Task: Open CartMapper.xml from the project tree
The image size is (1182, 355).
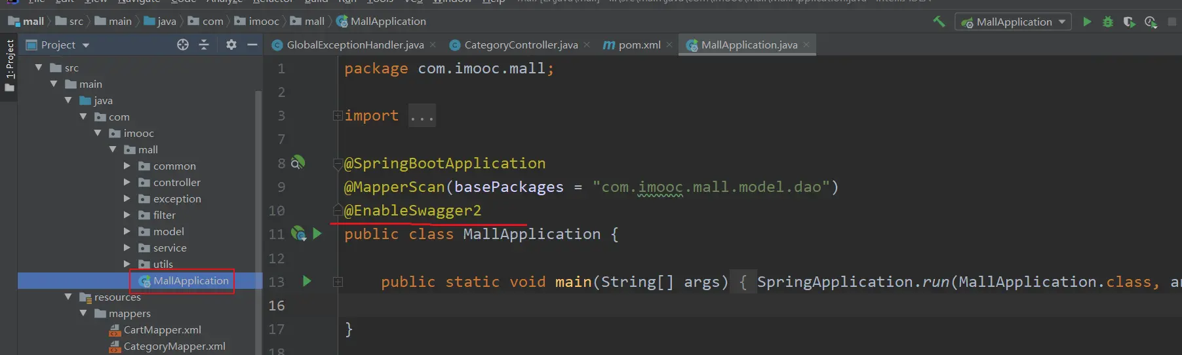Action: tap(162, 329)
